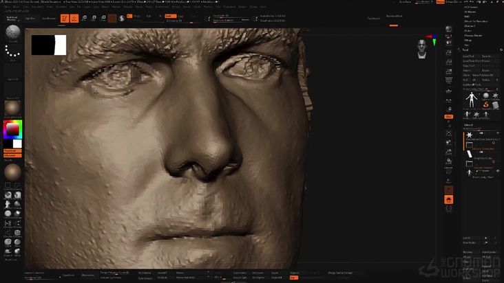The image size is (504, 283).
Task: Click the SelectRect brush icon on left shelf
Action: pos(8,185)
